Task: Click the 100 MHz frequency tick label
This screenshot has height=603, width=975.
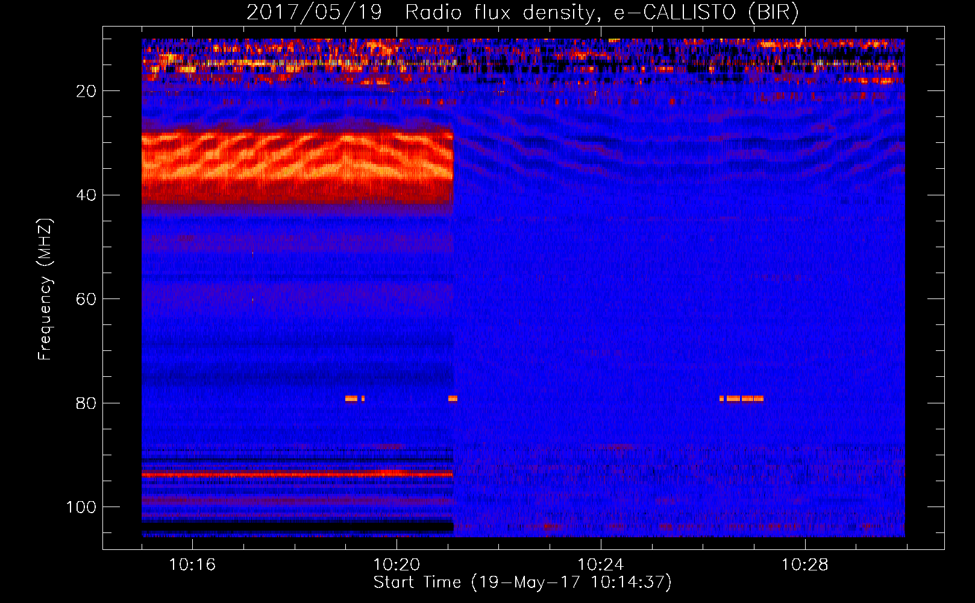Action: pyautogui.click(x=81, y=507)
